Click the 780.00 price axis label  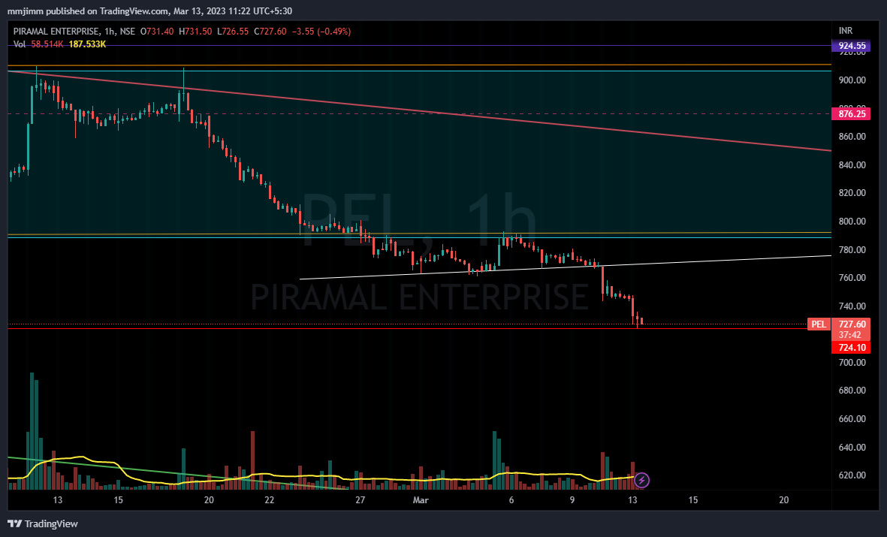coord(852,249)
